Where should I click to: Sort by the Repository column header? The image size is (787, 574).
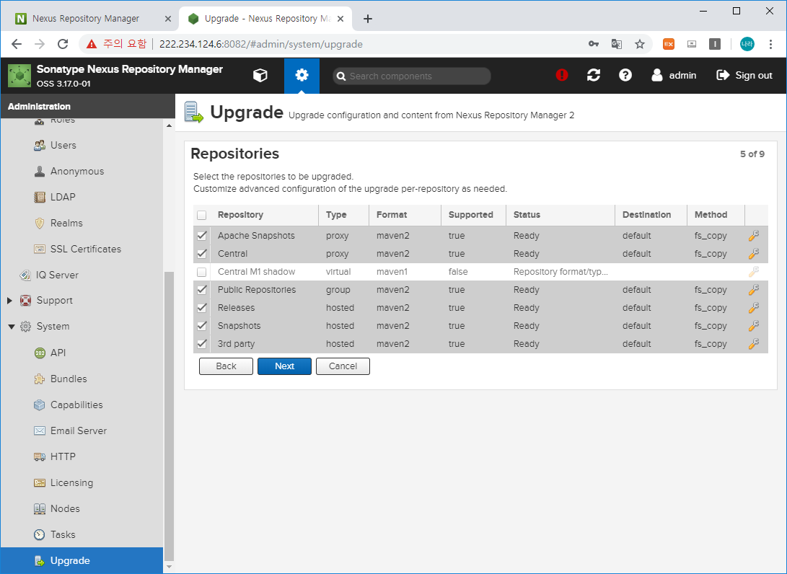click(265, 215)
